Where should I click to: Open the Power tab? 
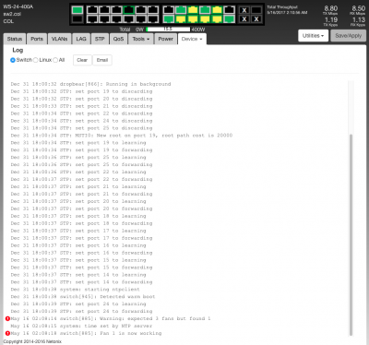166,39
